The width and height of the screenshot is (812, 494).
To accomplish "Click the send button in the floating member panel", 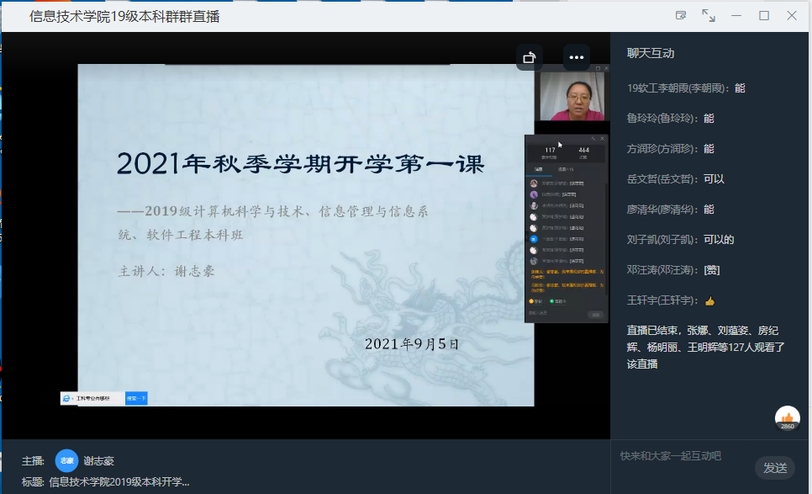I will (594, 314).
